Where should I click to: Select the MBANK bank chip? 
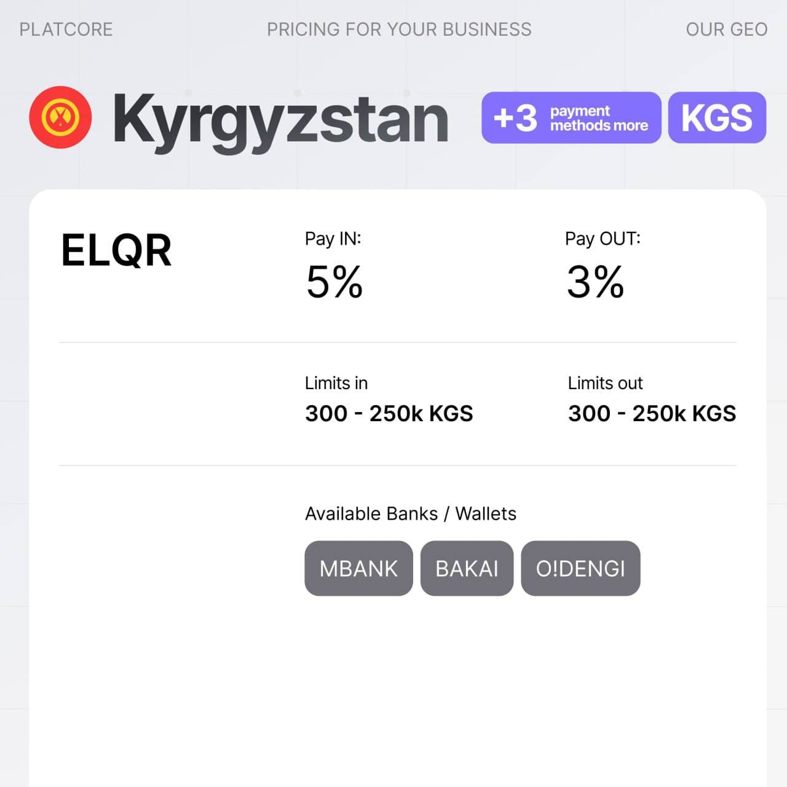tap(358, 569)
